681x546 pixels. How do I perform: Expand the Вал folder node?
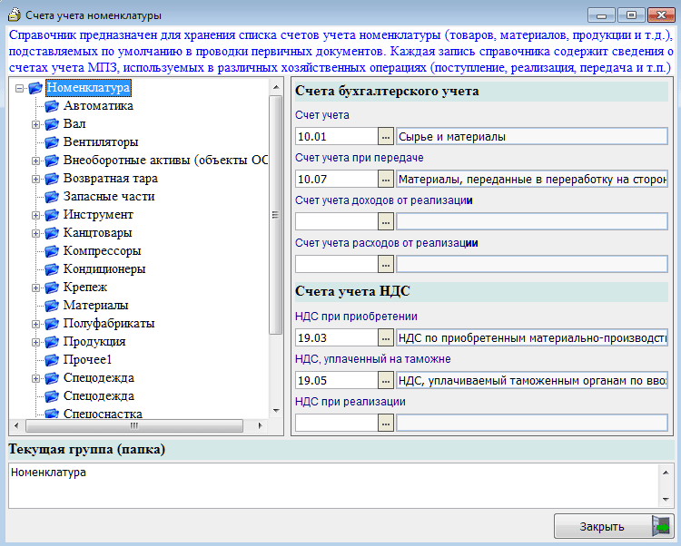(35, 124)
